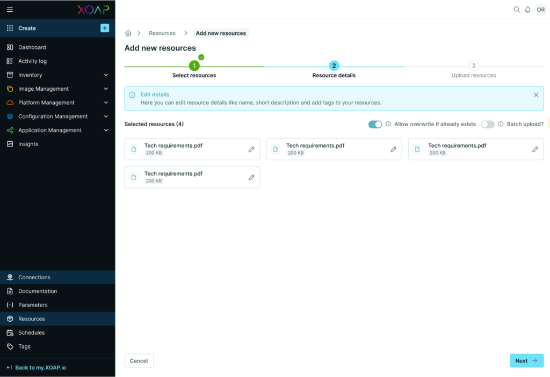Click the Image Management icon

pyautogui.click(x=10, y=89)
